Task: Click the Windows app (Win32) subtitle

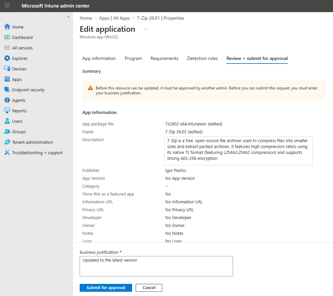Action: (x=99, y=37)
